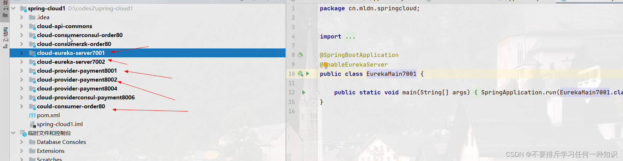Place cursor on package cn.mldn.springcloud line
The width and height of the screenshot is (623, 161).
370,8
